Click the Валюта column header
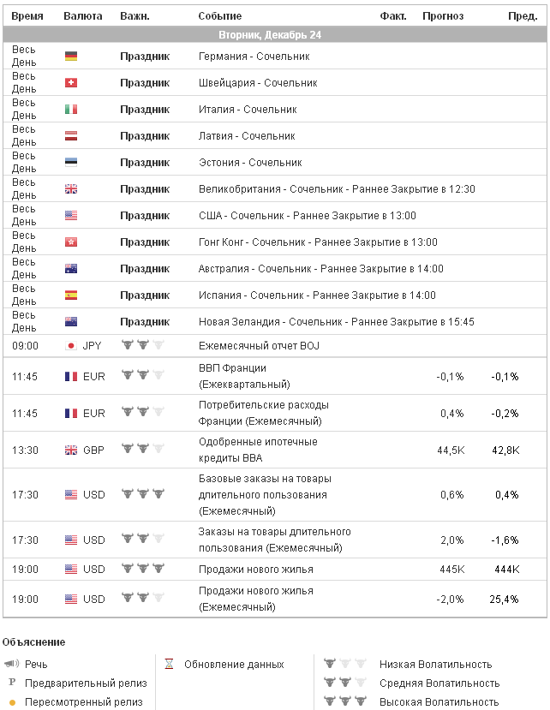550x710 pixels. (83, 16)
